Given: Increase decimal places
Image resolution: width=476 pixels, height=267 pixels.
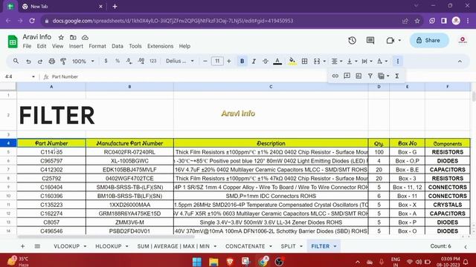Looking at the screenshot, I should click(x=141, y=61).
